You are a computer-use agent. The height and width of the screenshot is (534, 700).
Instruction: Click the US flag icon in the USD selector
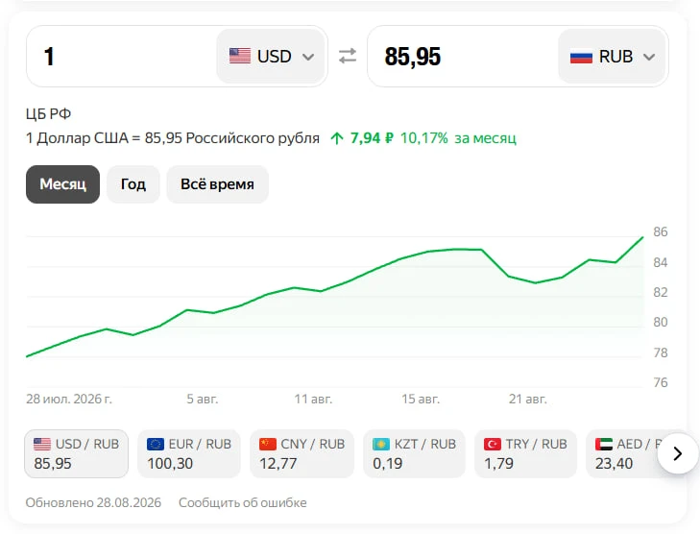coord(240,57)
